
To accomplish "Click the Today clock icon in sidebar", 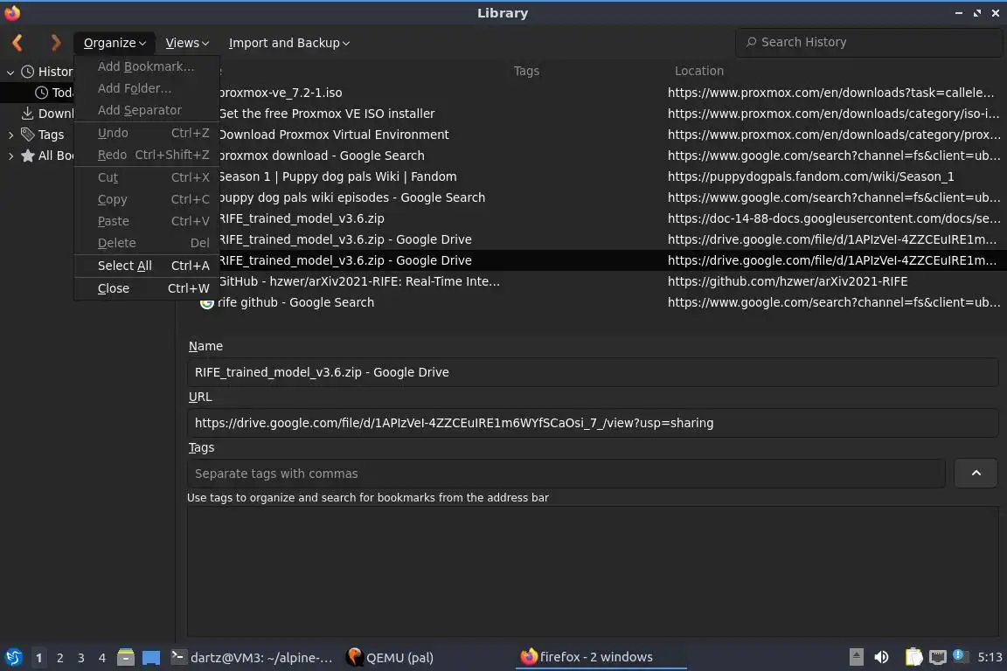I will pos(41,93).
